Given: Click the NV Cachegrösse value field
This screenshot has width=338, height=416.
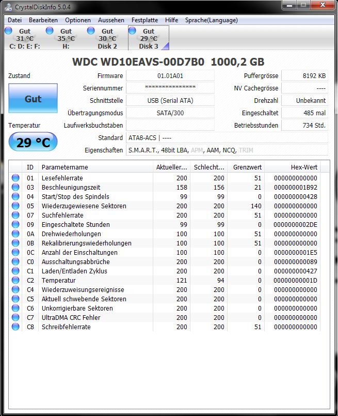Looking at the screenshot, I should click(x=304, y=88).
